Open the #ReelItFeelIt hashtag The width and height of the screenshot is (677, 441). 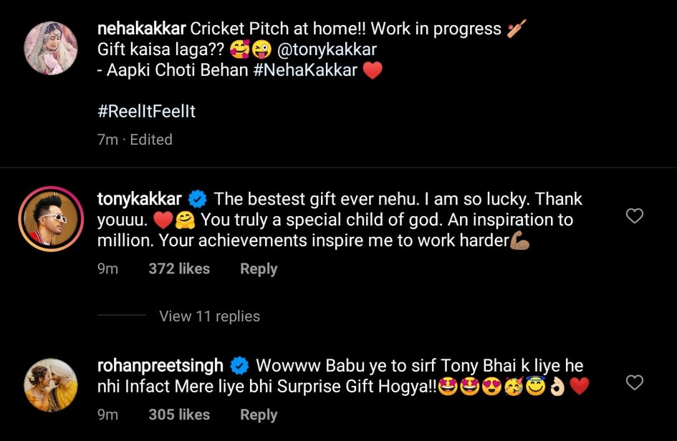146,112
